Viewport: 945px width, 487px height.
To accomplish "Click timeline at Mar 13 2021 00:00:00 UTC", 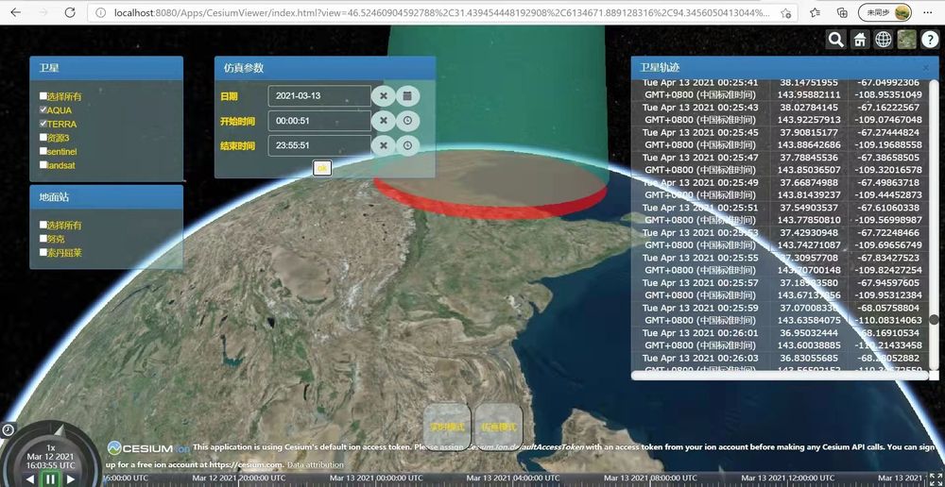I will [x=376, y=479].
